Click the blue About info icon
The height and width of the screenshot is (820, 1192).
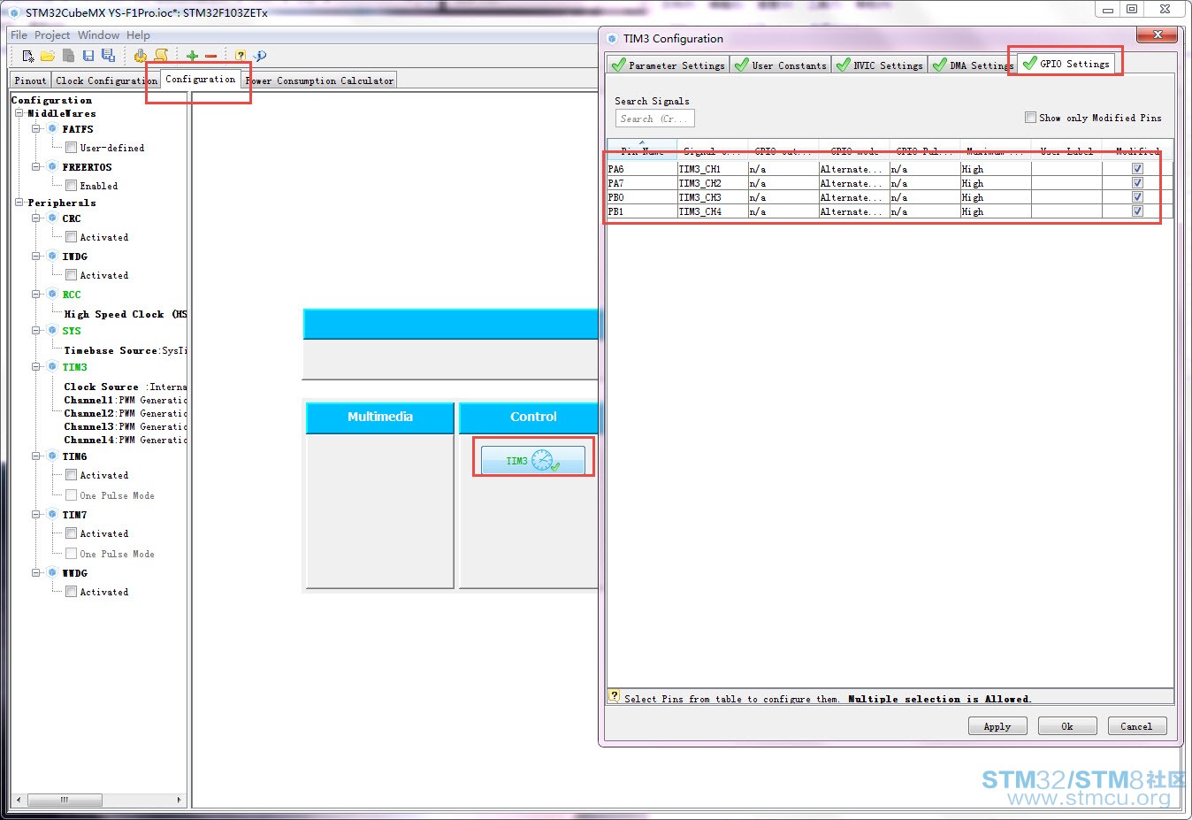[x=260, y=56]
